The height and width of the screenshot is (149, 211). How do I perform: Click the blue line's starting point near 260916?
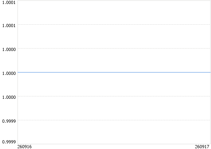pyautogui.click(x=18, y=73)
